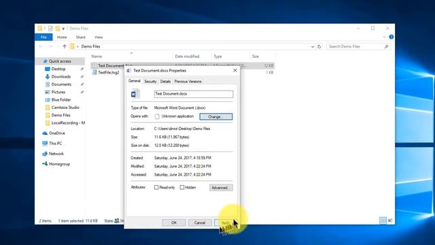Enable the Read-only attribute checkbox
The image size is (435, 245).
pos(156,188)
